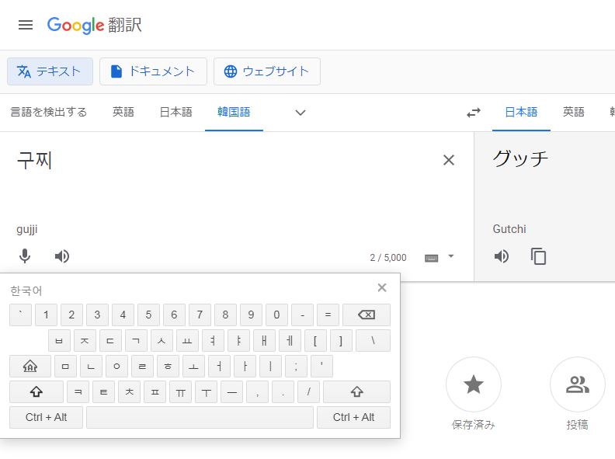Tap the number 0 key
The width and height of the screenshot is (615, 459).
click(276, 315)
